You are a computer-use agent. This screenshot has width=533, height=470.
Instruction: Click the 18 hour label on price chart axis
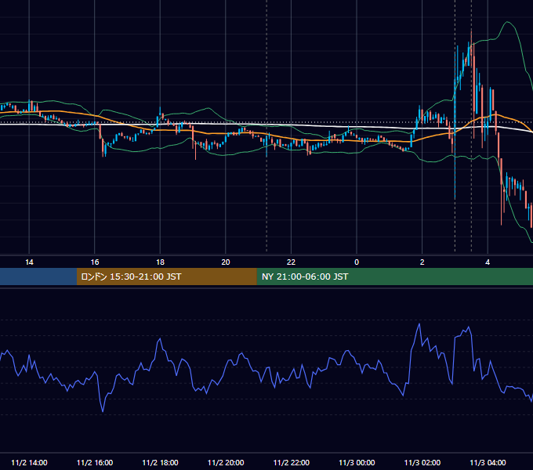tap(160, 262)
